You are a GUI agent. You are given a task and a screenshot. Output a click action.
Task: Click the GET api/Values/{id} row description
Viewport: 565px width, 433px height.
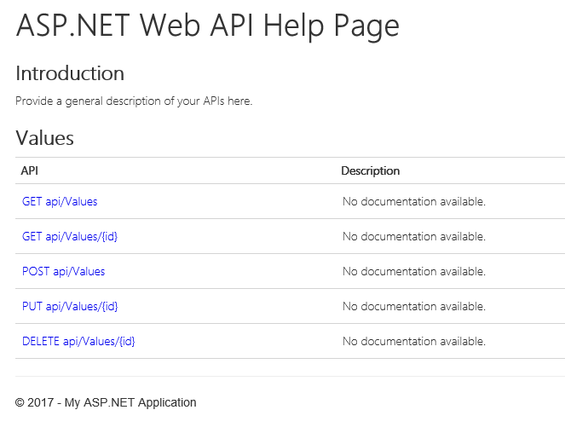point(414,236)
